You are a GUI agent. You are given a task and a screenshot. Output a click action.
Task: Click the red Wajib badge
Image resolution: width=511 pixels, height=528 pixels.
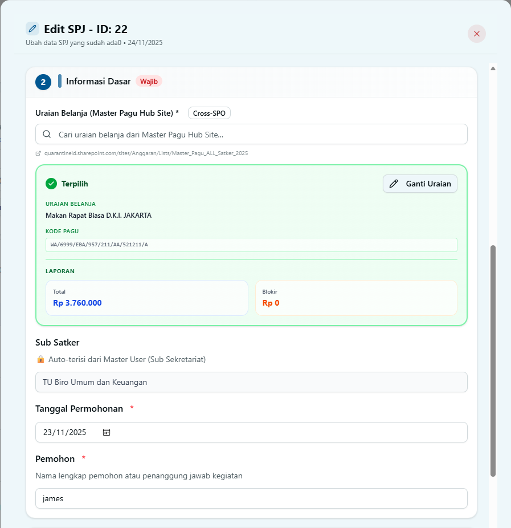pos(149,82)
